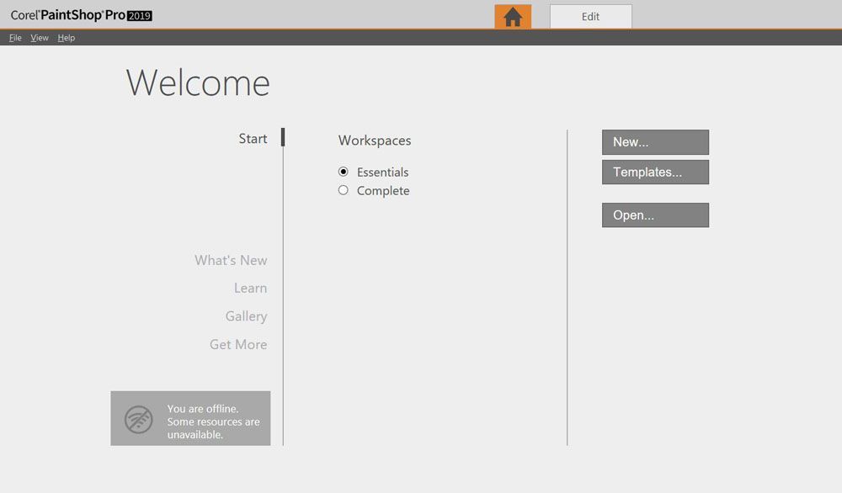Select the Start section in sidebar

pos(253,139)
